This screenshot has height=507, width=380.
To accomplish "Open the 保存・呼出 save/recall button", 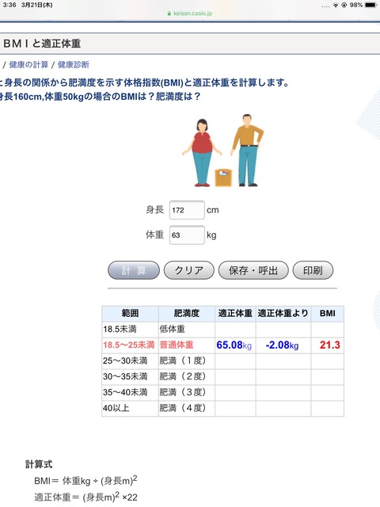I will [x=253, y=270].
